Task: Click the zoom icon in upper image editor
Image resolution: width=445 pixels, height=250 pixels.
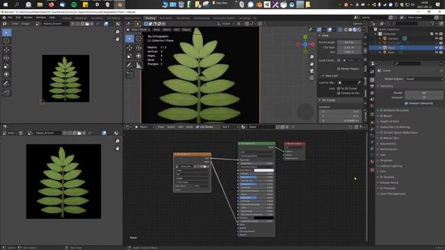Action: point(118,32)
